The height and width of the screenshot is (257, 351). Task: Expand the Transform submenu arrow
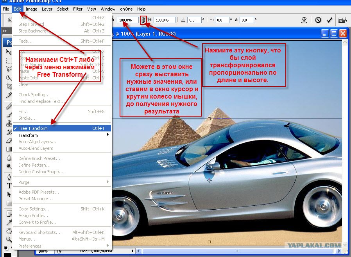(x=107, y=135)
